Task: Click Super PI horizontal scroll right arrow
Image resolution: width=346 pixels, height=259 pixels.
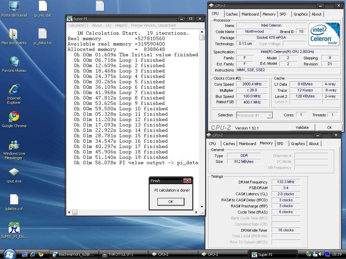Action: pyautogui.click(x=196, y=212)
